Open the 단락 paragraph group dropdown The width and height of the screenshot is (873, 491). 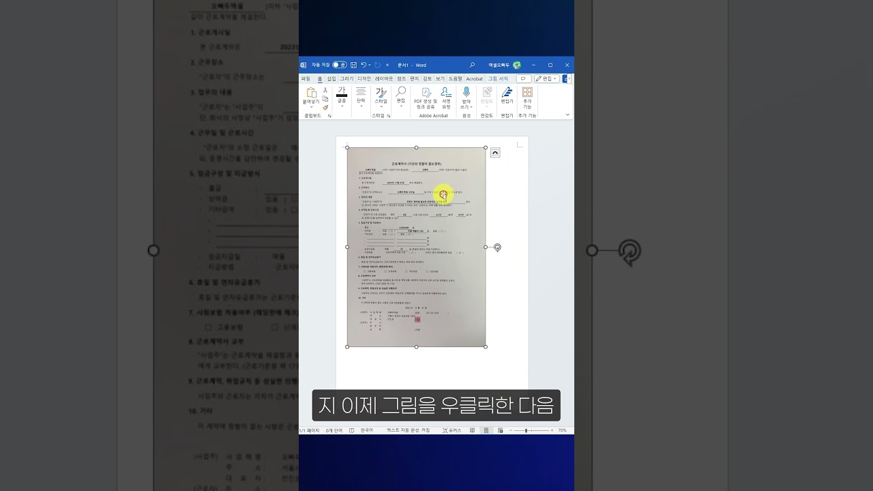pyautogui.click(x=361, y=97)
